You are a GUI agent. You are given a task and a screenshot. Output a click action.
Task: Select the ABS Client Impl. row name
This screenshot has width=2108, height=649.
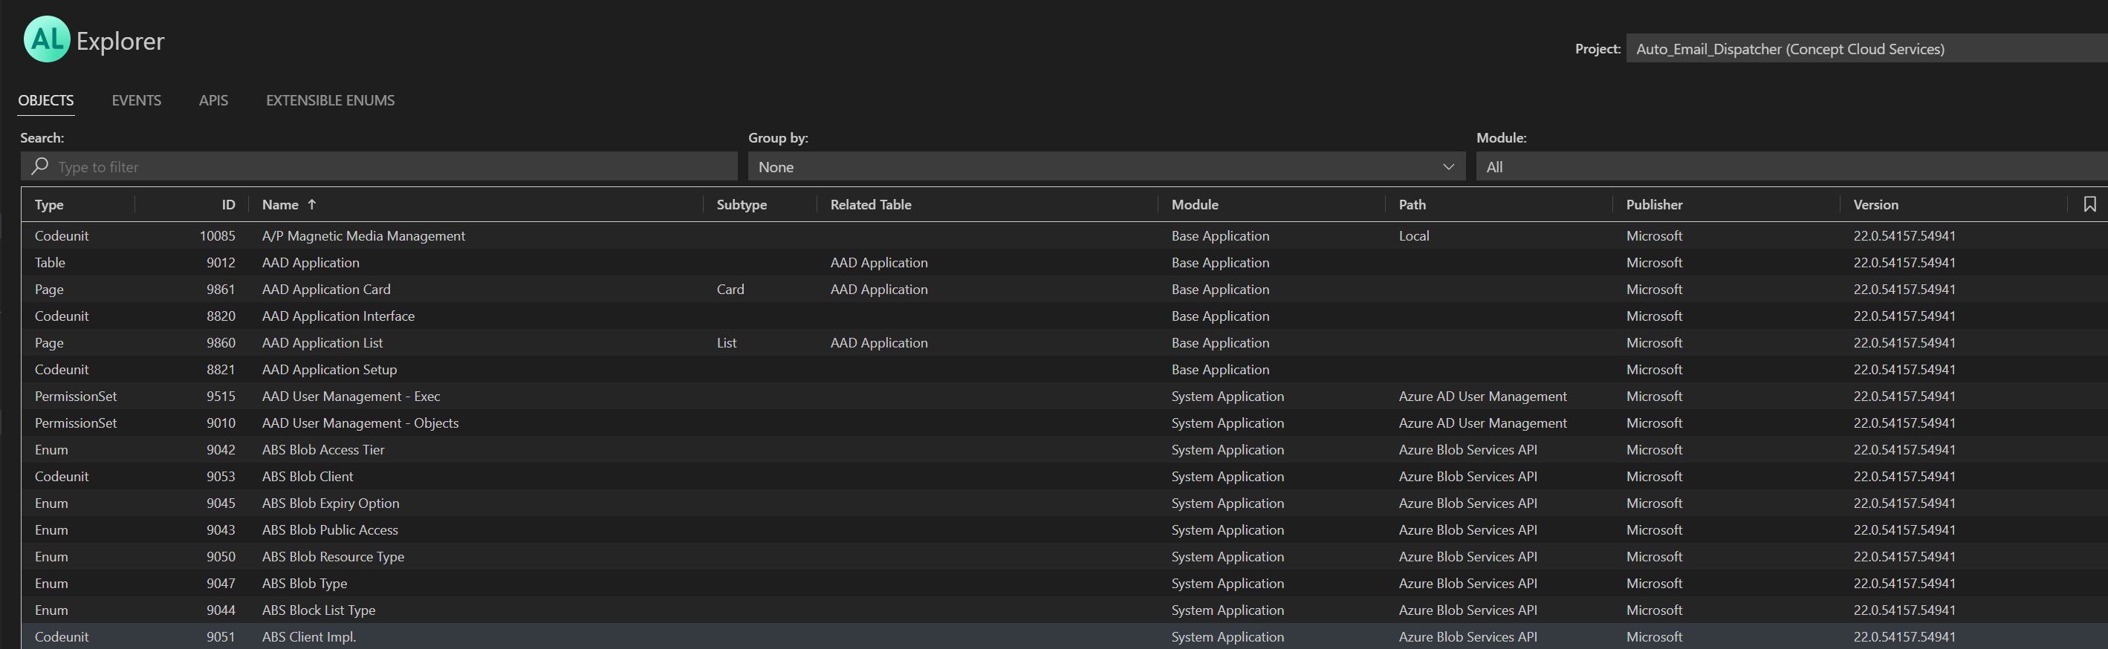click(308, 638)
